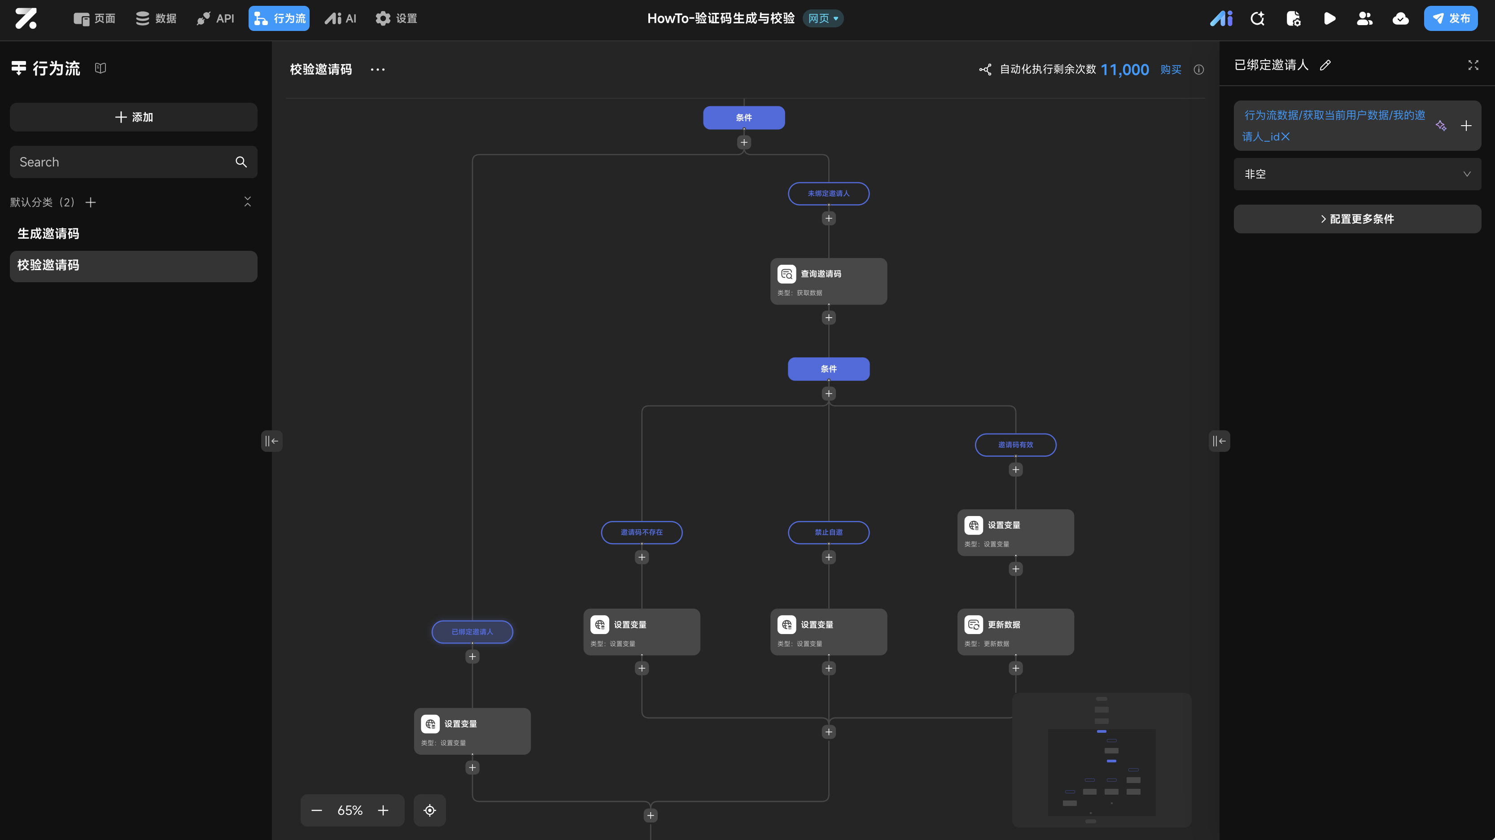1495x840 pixels.
Task: Open the 网页 platform dropdown
Action: [823, 18]
